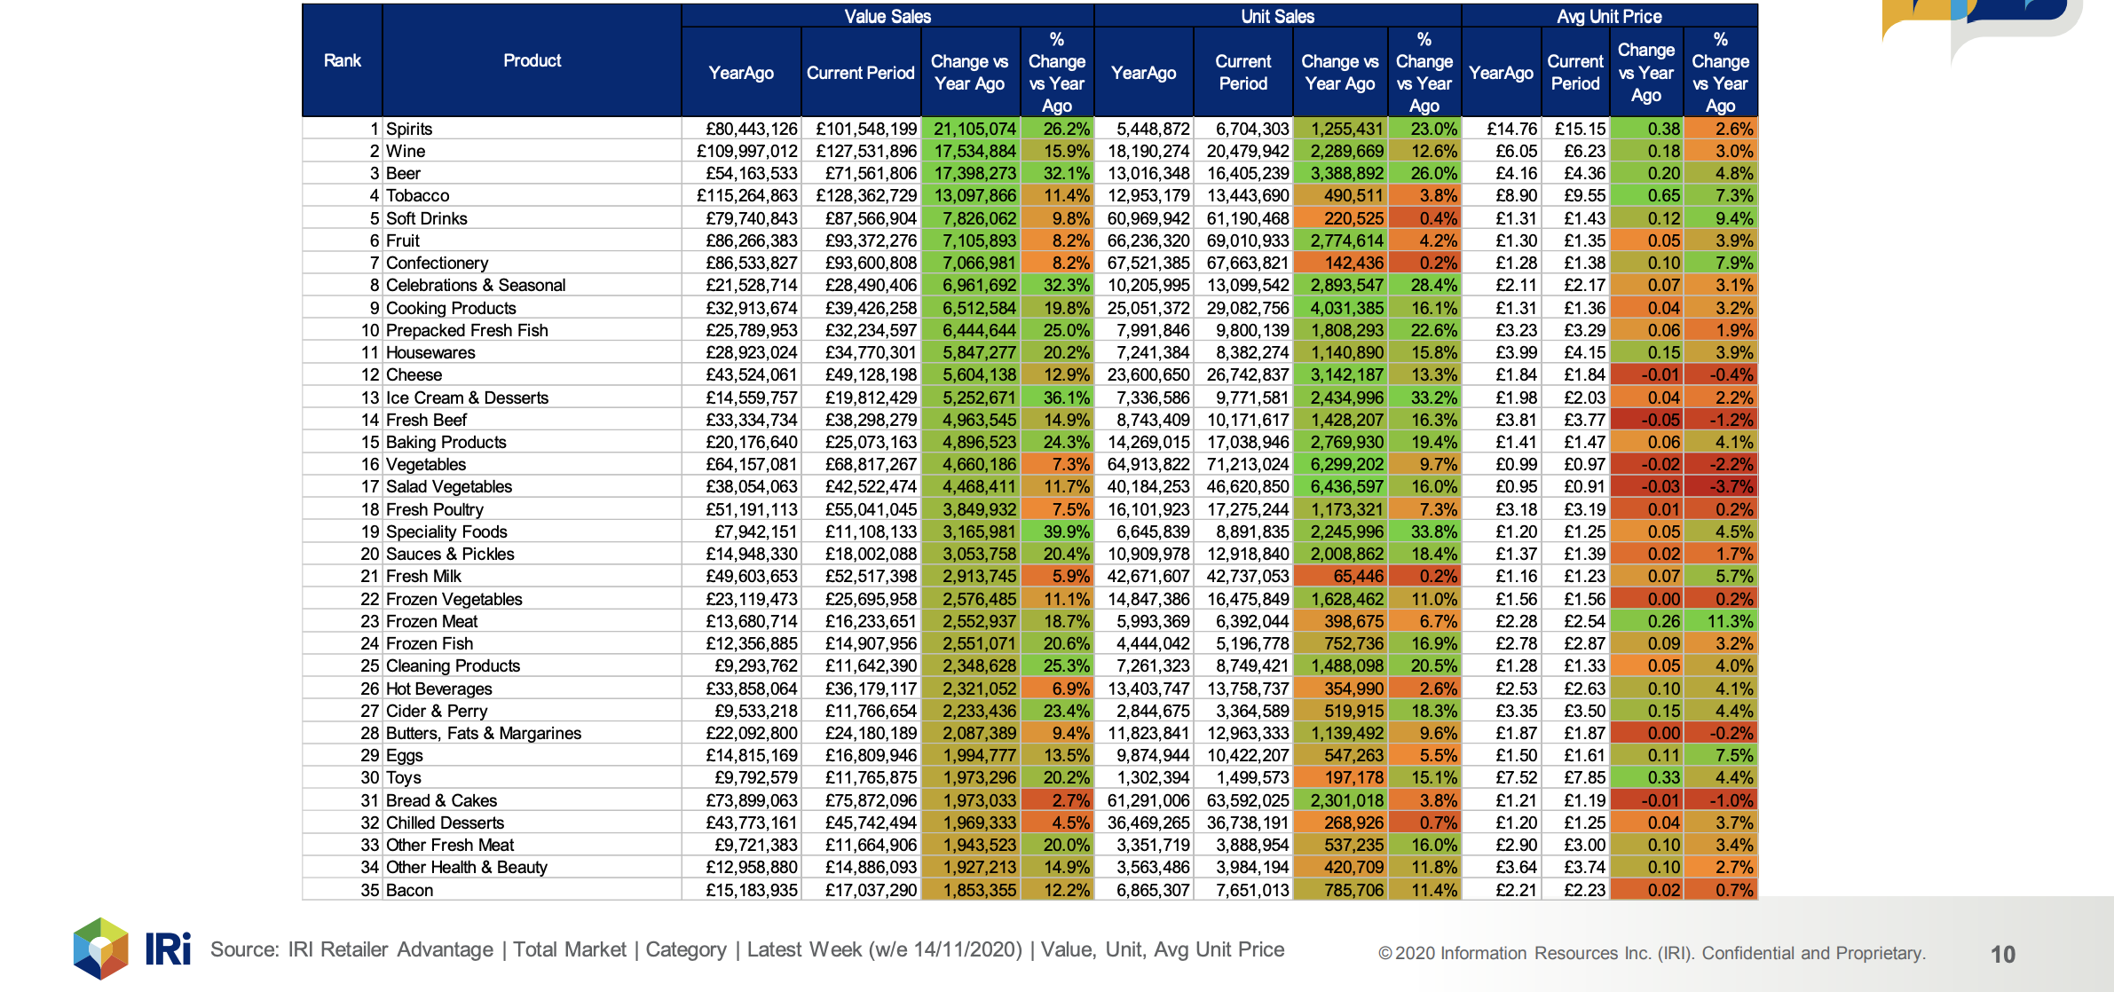Click the Sauces & Pickles cell
Viewport: 2114px width, 992px height.
pos(532,554)
